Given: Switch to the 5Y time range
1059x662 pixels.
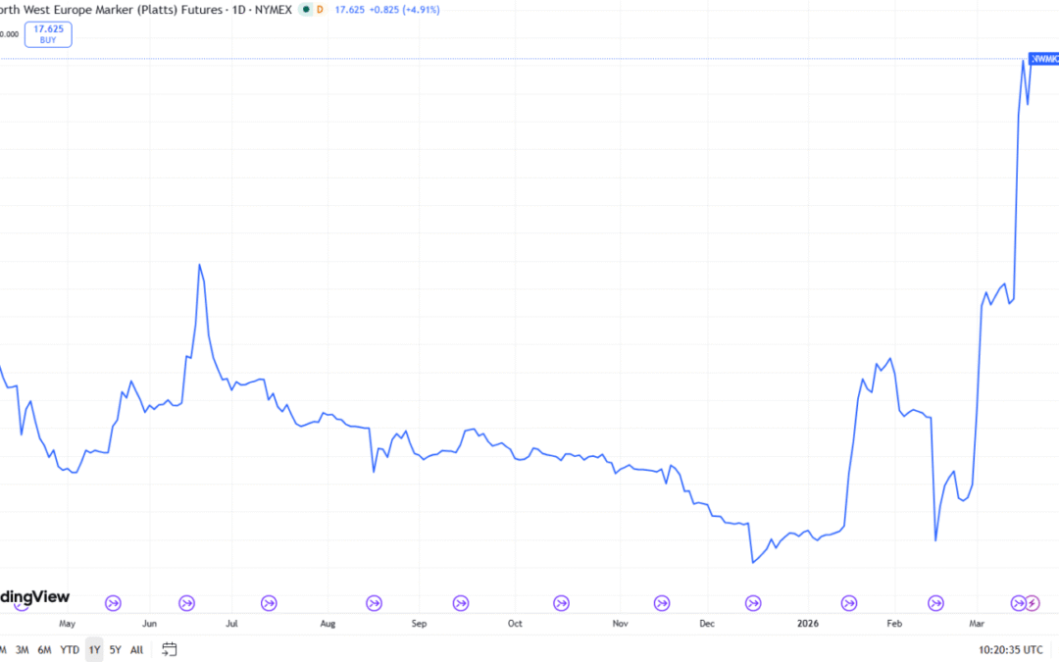Looking at the screenshot, I should 116,649.
